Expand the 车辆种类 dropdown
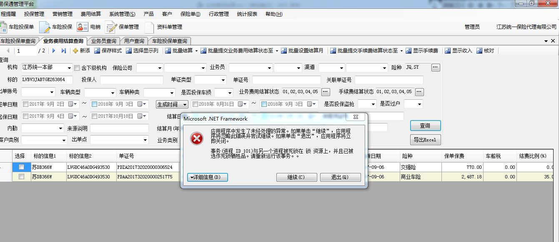559x242 pixels. [172, 92]
